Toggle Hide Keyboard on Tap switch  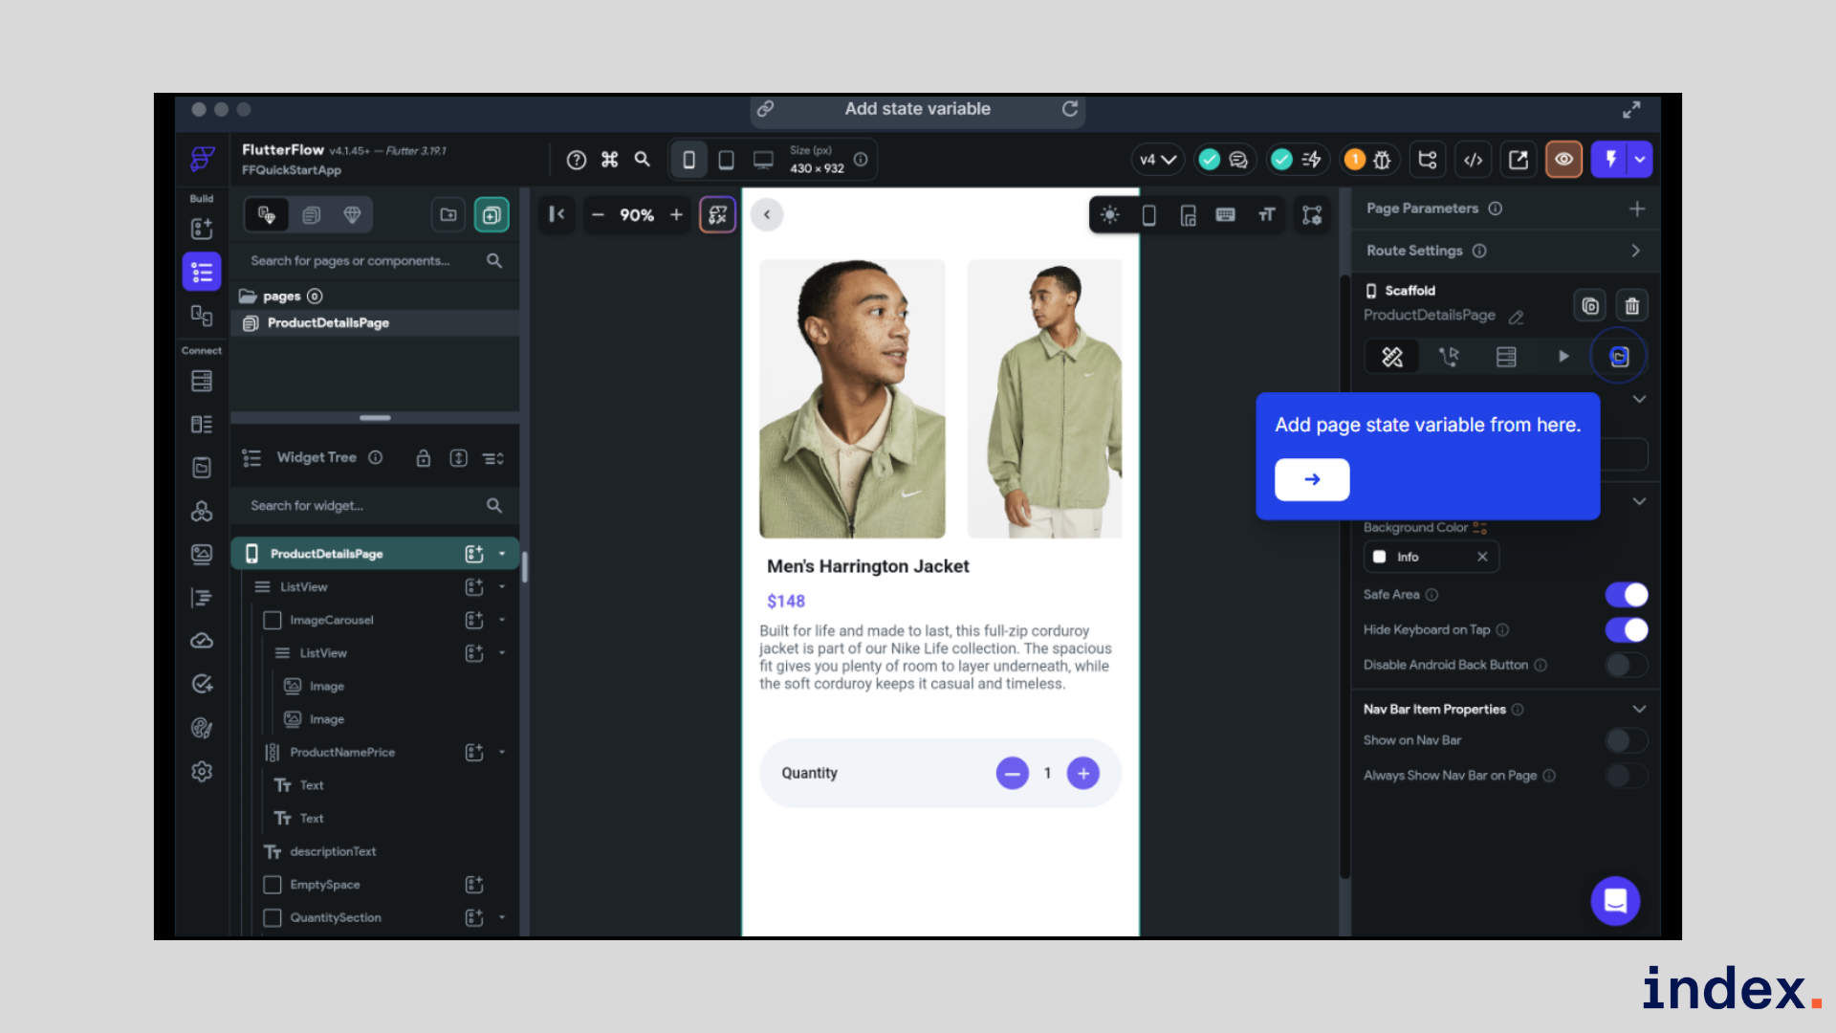pyautogui.click(x=1626, y=630)
